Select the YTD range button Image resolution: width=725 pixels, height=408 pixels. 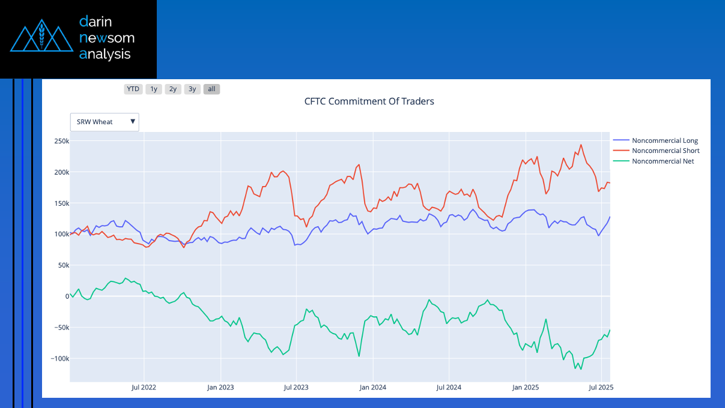[133, 89]
